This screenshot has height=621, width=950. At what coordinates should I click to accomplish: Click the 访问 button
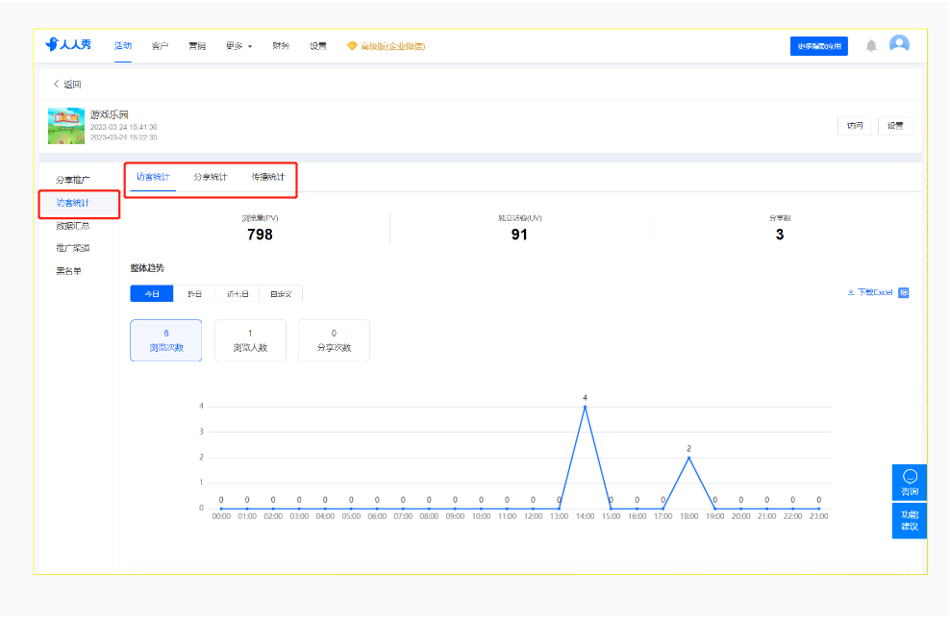pos(855,125)
